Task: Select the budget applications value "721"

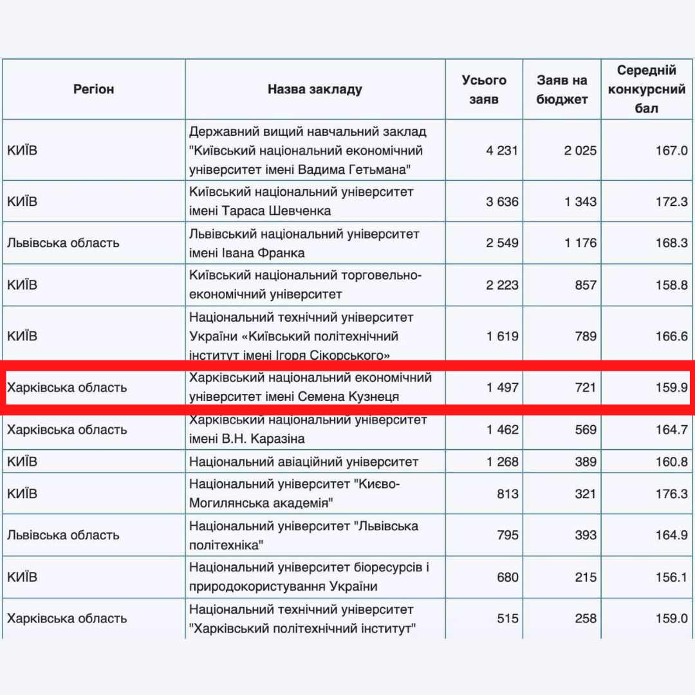Action: [x=586, y=387]
